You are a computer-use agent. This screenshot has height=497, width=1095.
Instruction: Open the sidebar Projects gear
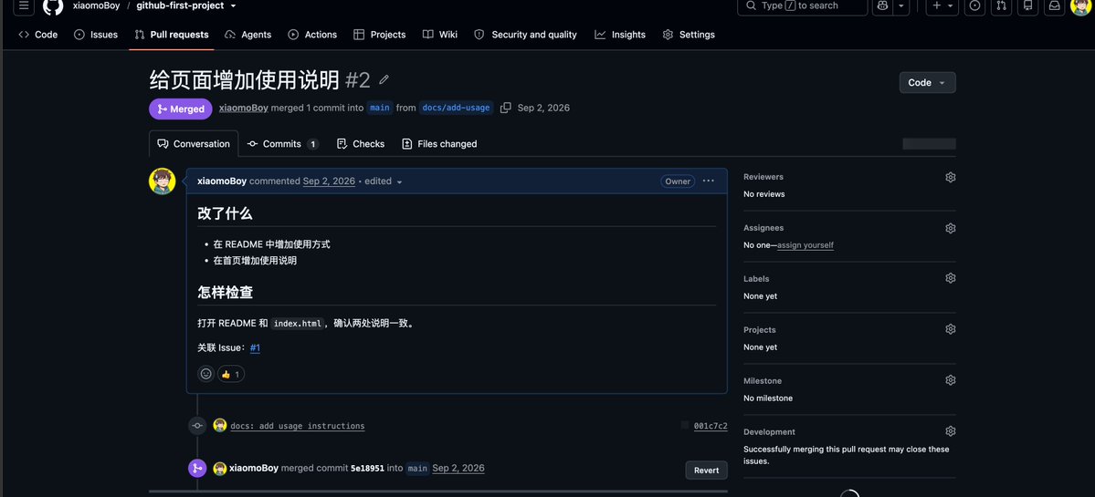pyautogui.click(x=950, y=329)
